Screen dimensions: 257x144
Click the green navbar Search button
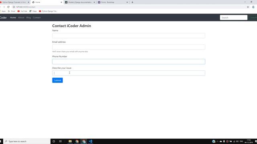(x=253, y=18)
